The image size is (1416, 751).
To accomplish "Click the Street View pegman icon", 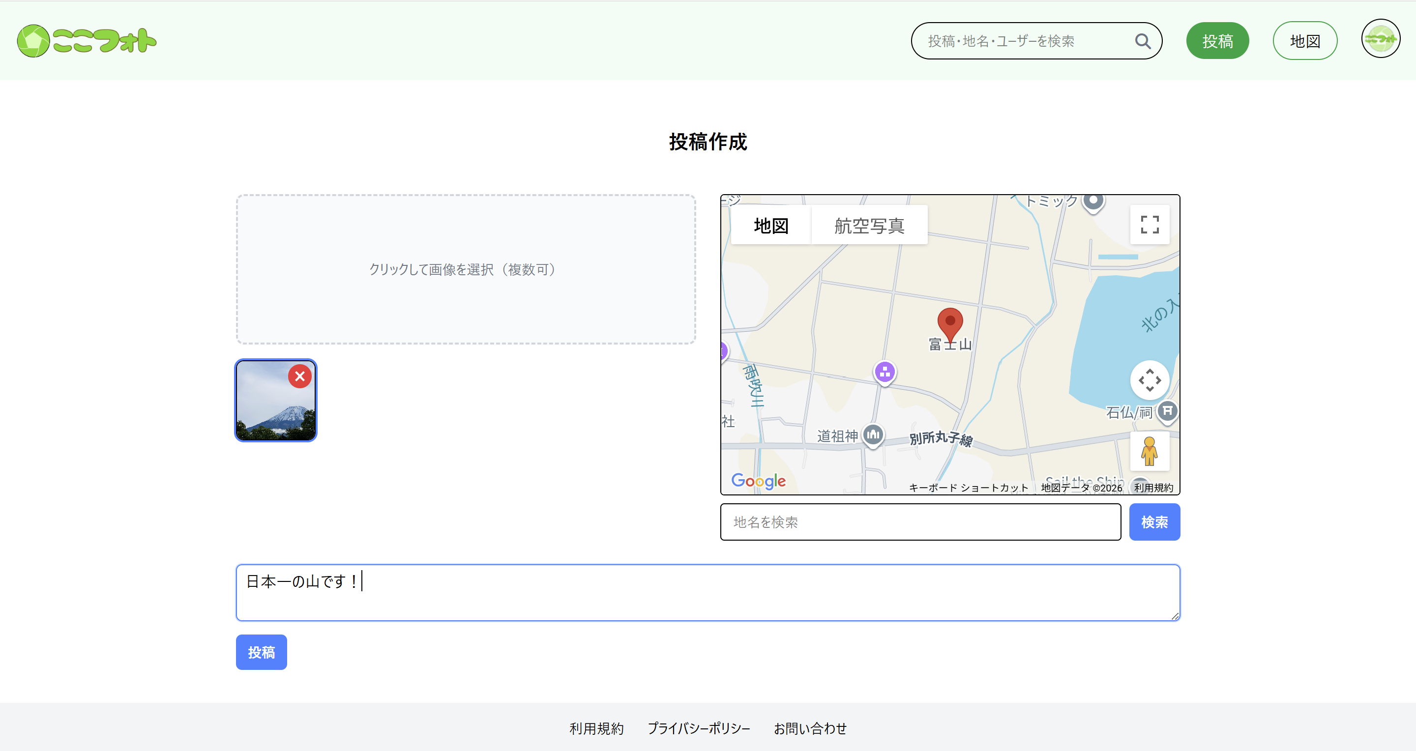I will (x=1149, y=451).
